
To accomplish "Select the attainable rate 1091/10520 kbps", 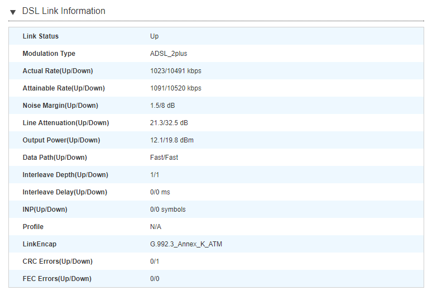I will click(175, 88).
